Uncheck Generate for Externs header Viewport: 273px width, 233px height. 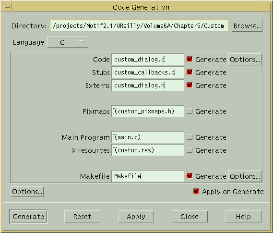tap(190, 85)
